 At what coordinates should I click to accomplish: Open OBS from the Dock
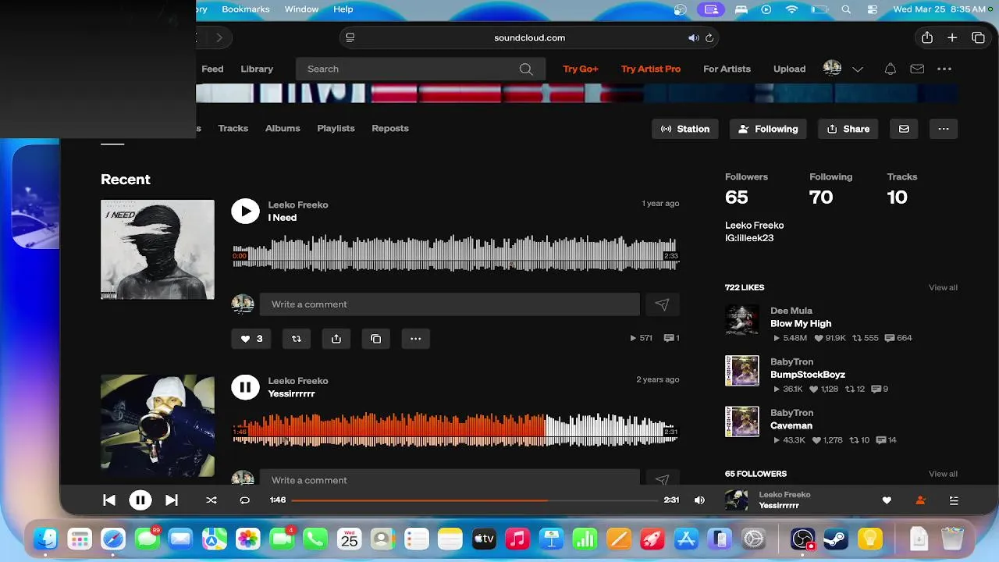pyautogui.click(x=802, y=539)
